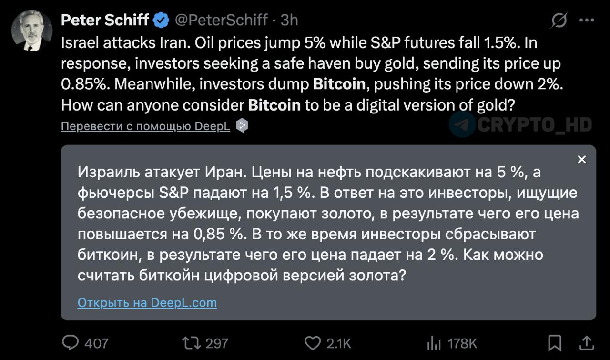
Task: Click the first bold "Bitcoin" keyword
Action: click(339, 84)
